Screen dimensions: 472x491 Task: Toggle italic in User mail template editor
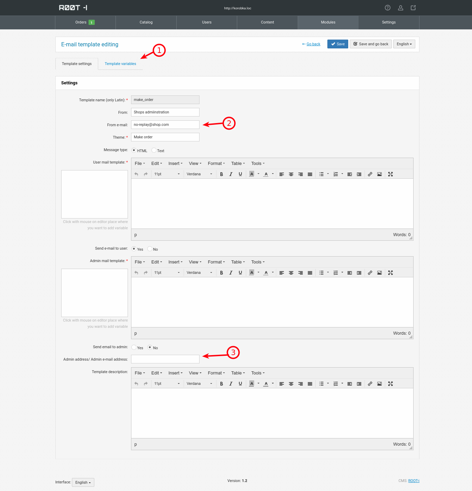click(x=231, y=174)
